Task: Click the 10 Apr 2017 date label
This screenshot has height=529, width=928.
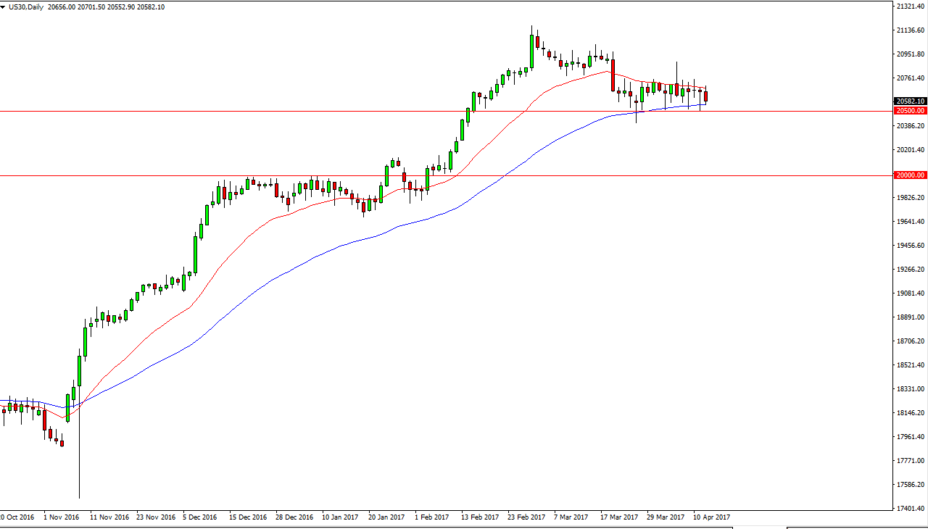Action: tap(711, 517)
